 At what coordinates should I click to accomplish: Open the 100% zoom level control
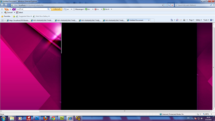point(207,114)
